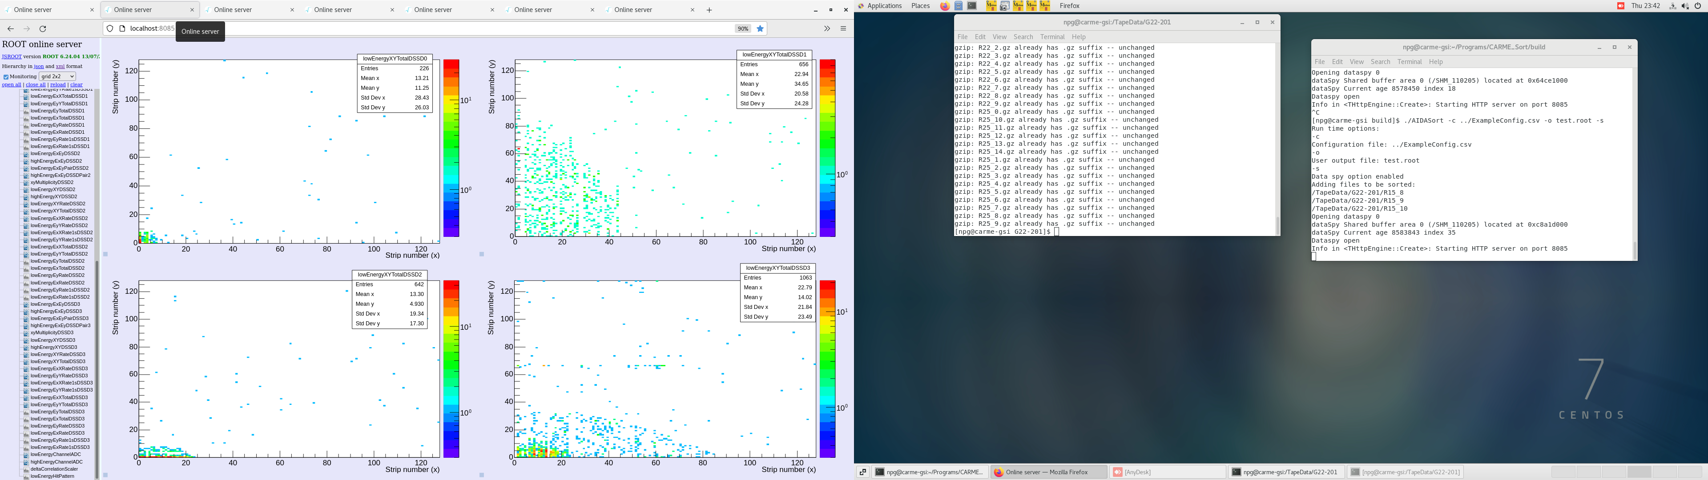1708x480 pixels.
Task: Go back to the previous page
Action: pos(11,28)
